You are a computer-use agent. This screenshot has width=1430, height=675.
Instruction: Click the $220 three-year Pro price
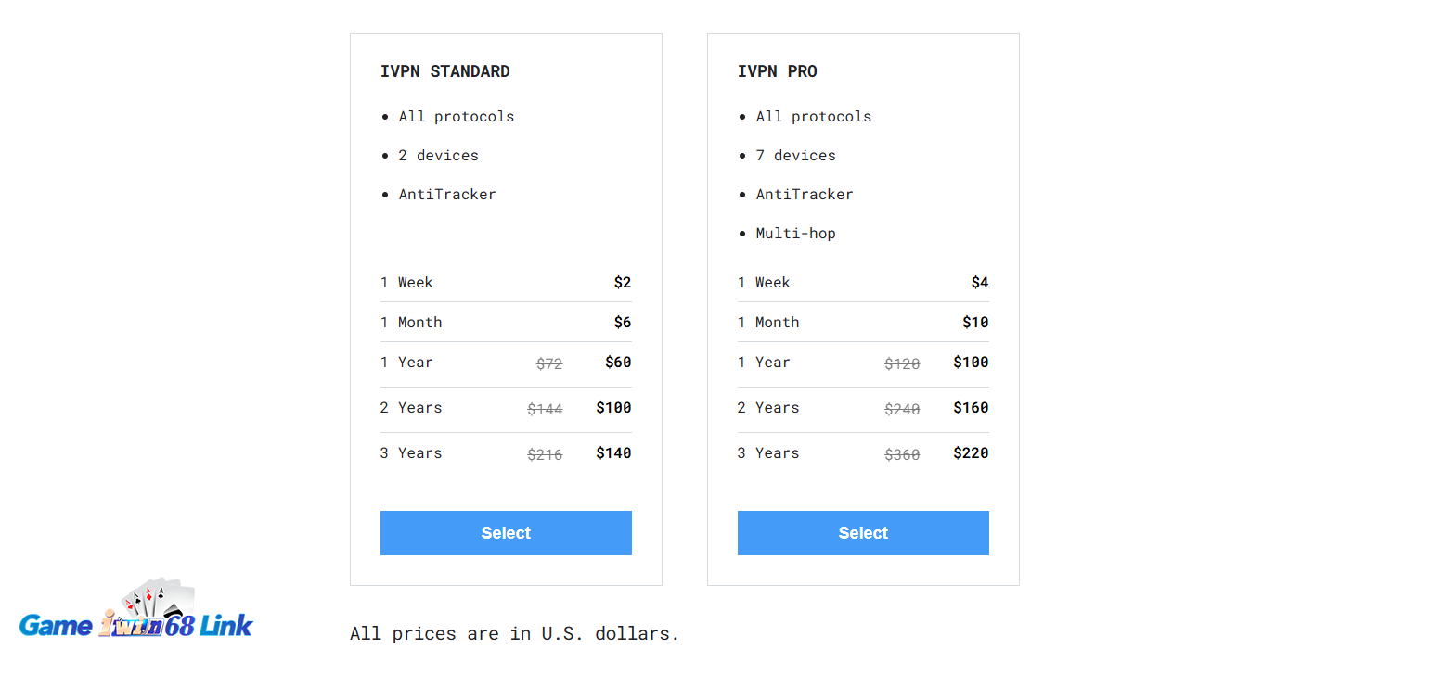pos(971,453)
